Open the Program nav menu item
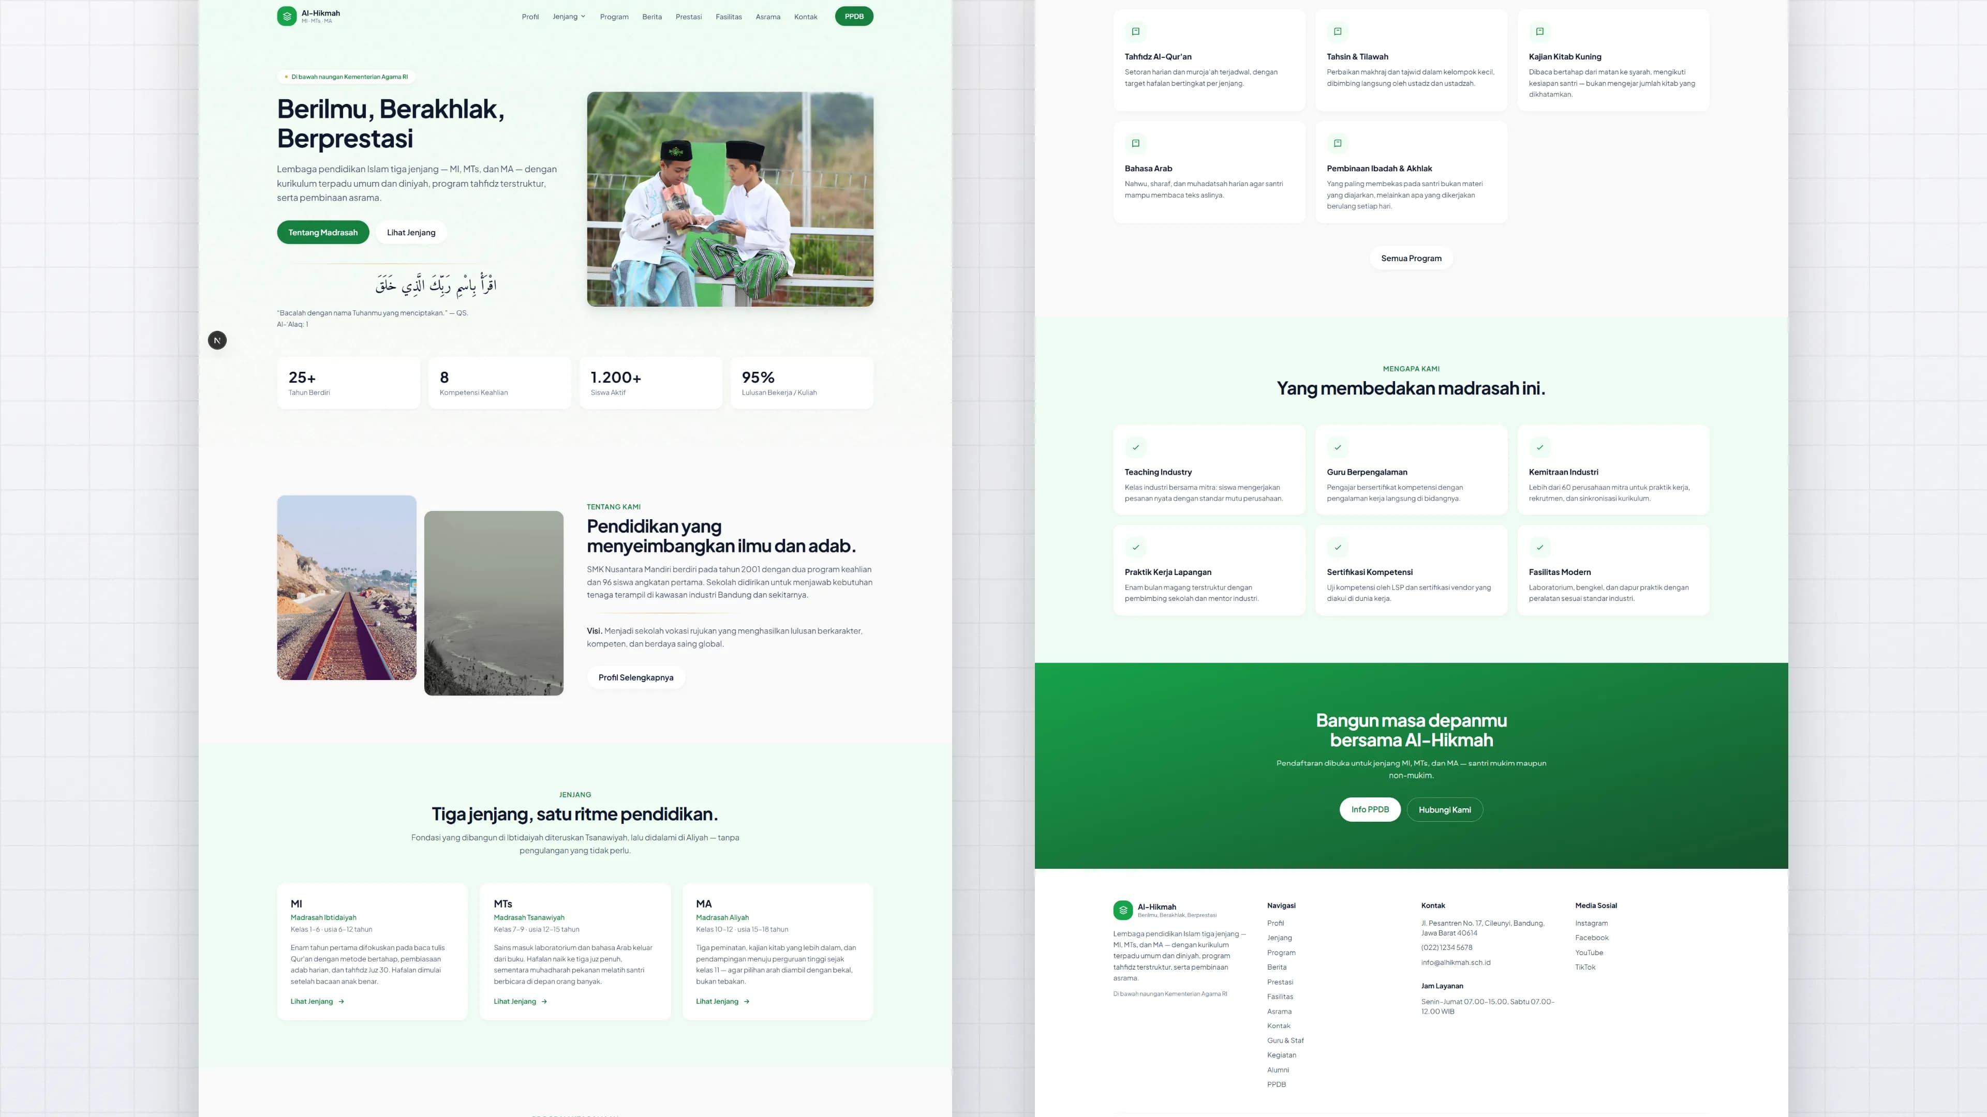1987x1117 pixels. [614, 17]
